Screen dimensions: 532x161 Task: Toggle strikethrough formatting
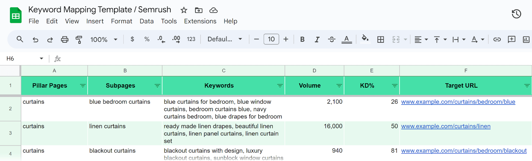coord(332,40)
